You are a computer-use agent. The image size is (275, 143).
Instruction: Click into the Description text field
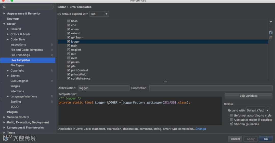click(211, 88)
